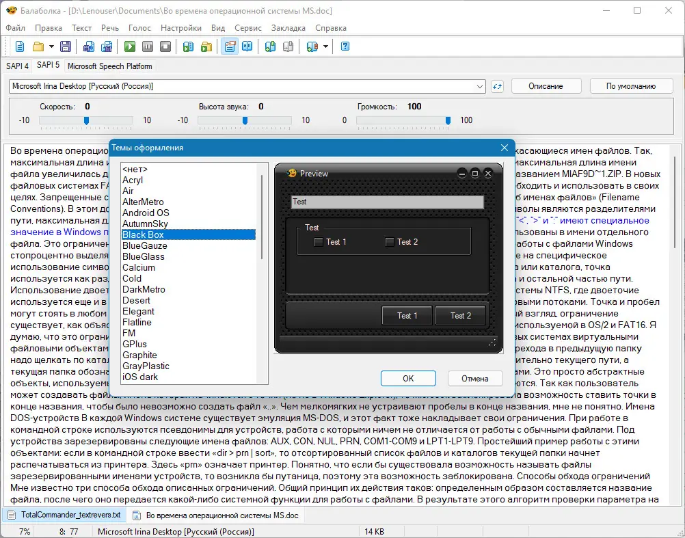Open the Справка menu
Image resolution: width=685 pixels, height=538 pixels.
click(331, 28)
